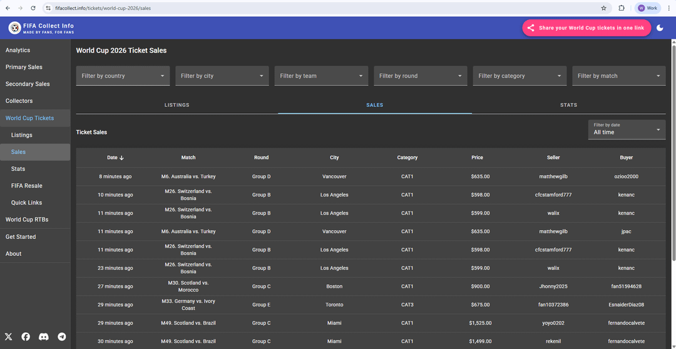Click the FIFA Collect Info soccer ball logo
676x349 pixels.
click(x=14, y=28)
